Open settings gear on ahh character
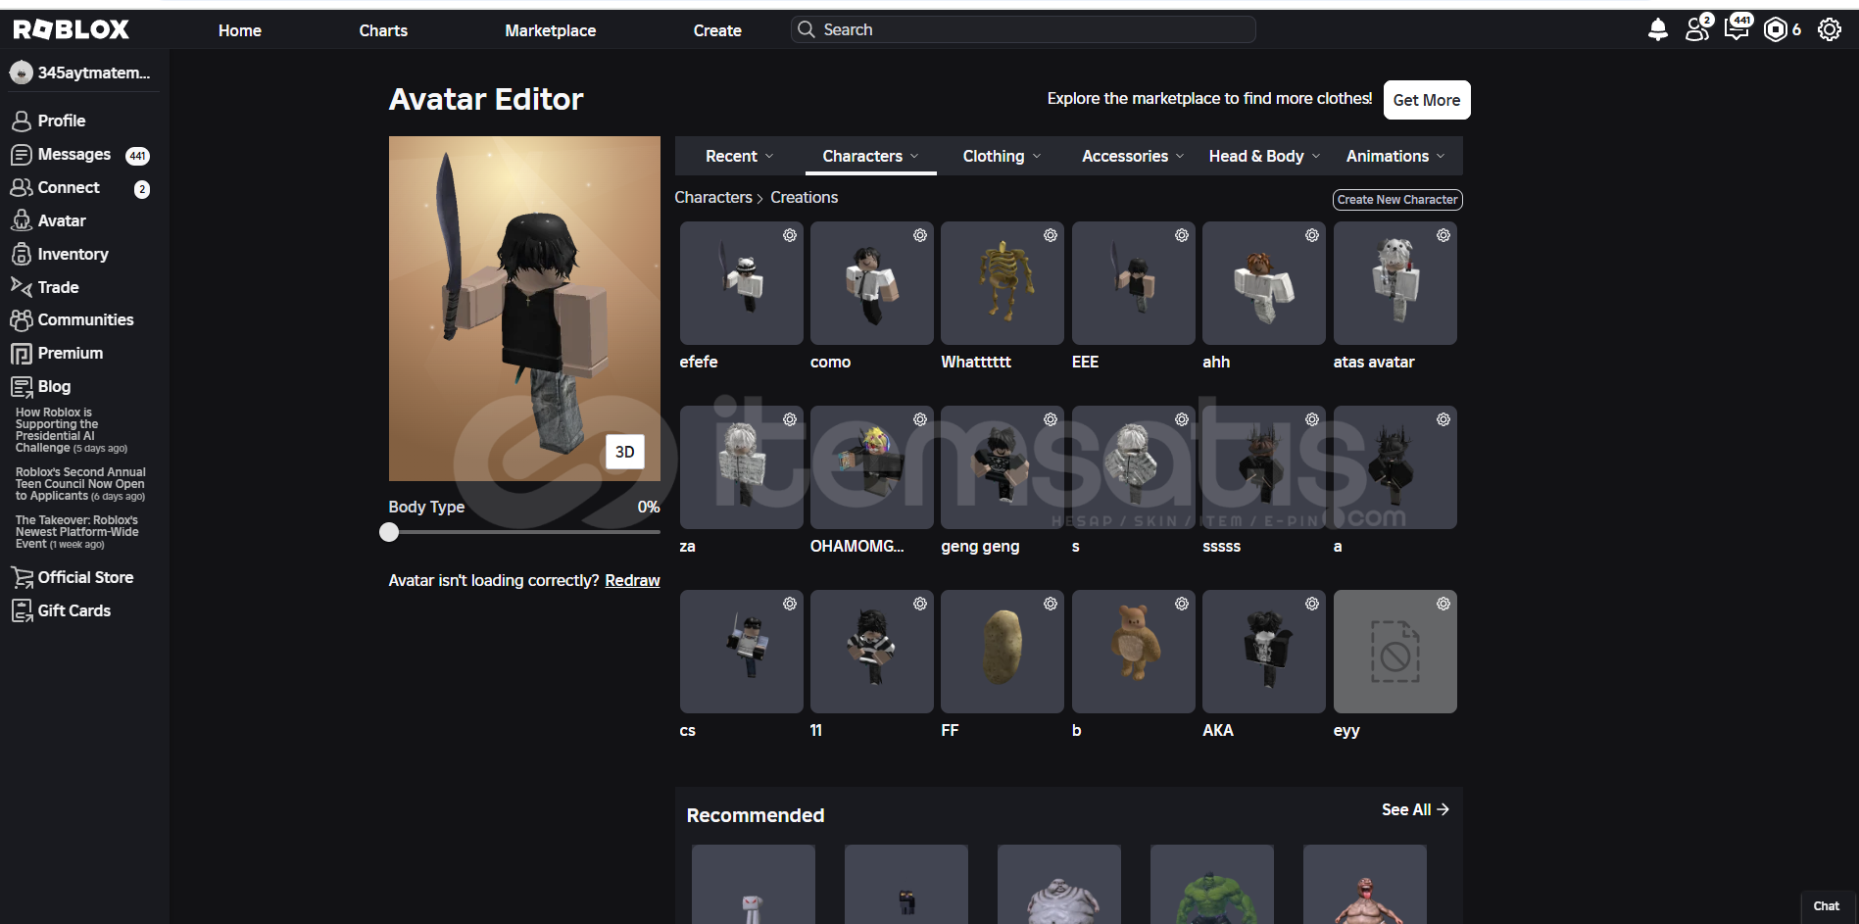Viewport: 1859px width, 924px height. 1311,235
